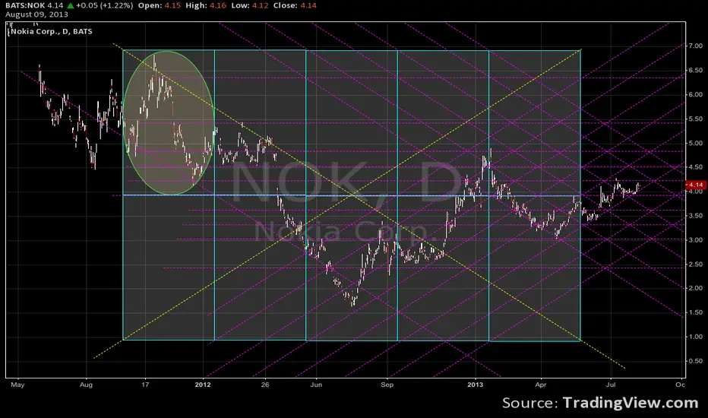Click the Jun label on time axis
Screen dimensions: 708x418
(x=316, y=385)
